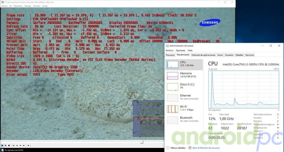Minimize the media player window

(x=219, y=2)
